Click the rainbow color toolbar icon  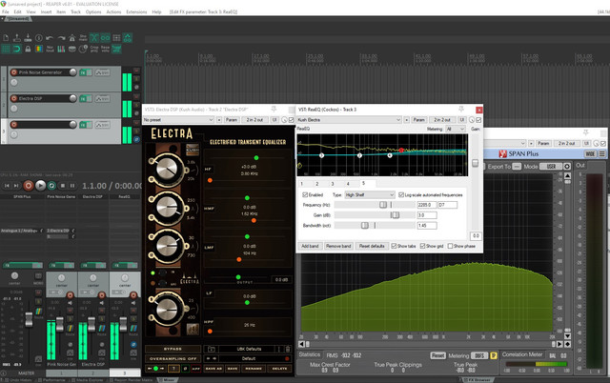click(39, 49)
